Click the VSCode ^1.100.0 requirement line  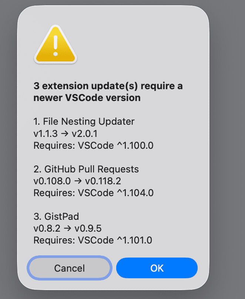point(93,146)
